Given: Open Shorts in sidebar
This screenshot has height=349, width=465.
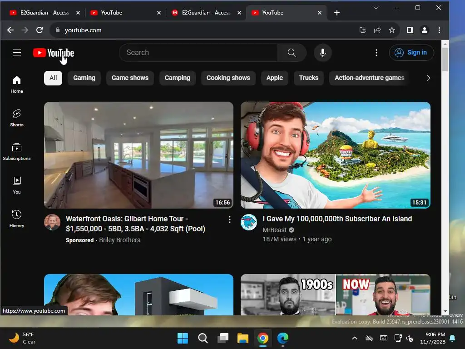Looking at the screenshot, I should point(17,118).
